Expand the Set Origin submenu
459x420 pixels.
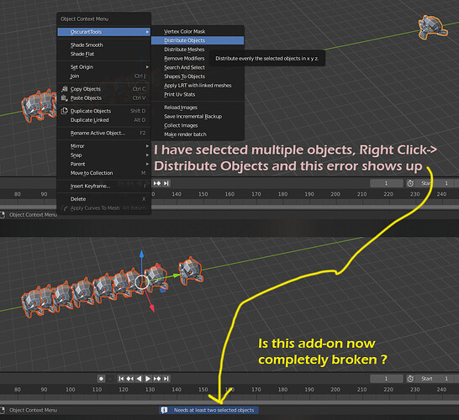104,67
